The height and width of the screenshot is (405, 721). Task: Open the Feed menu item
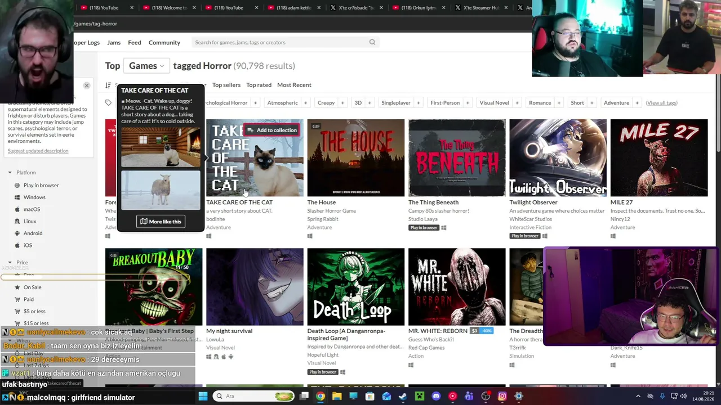(x=135, y=42)
